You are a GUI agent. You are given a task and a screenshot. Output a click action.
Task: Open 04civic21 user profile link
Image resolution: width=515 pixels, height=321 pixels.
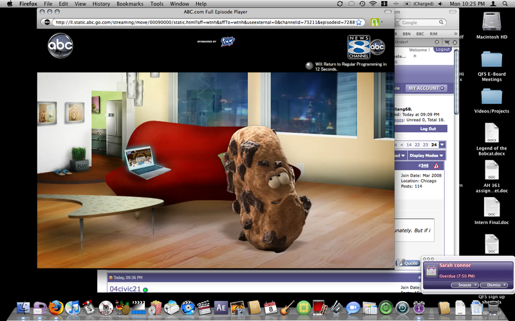(x=125, y=289)
